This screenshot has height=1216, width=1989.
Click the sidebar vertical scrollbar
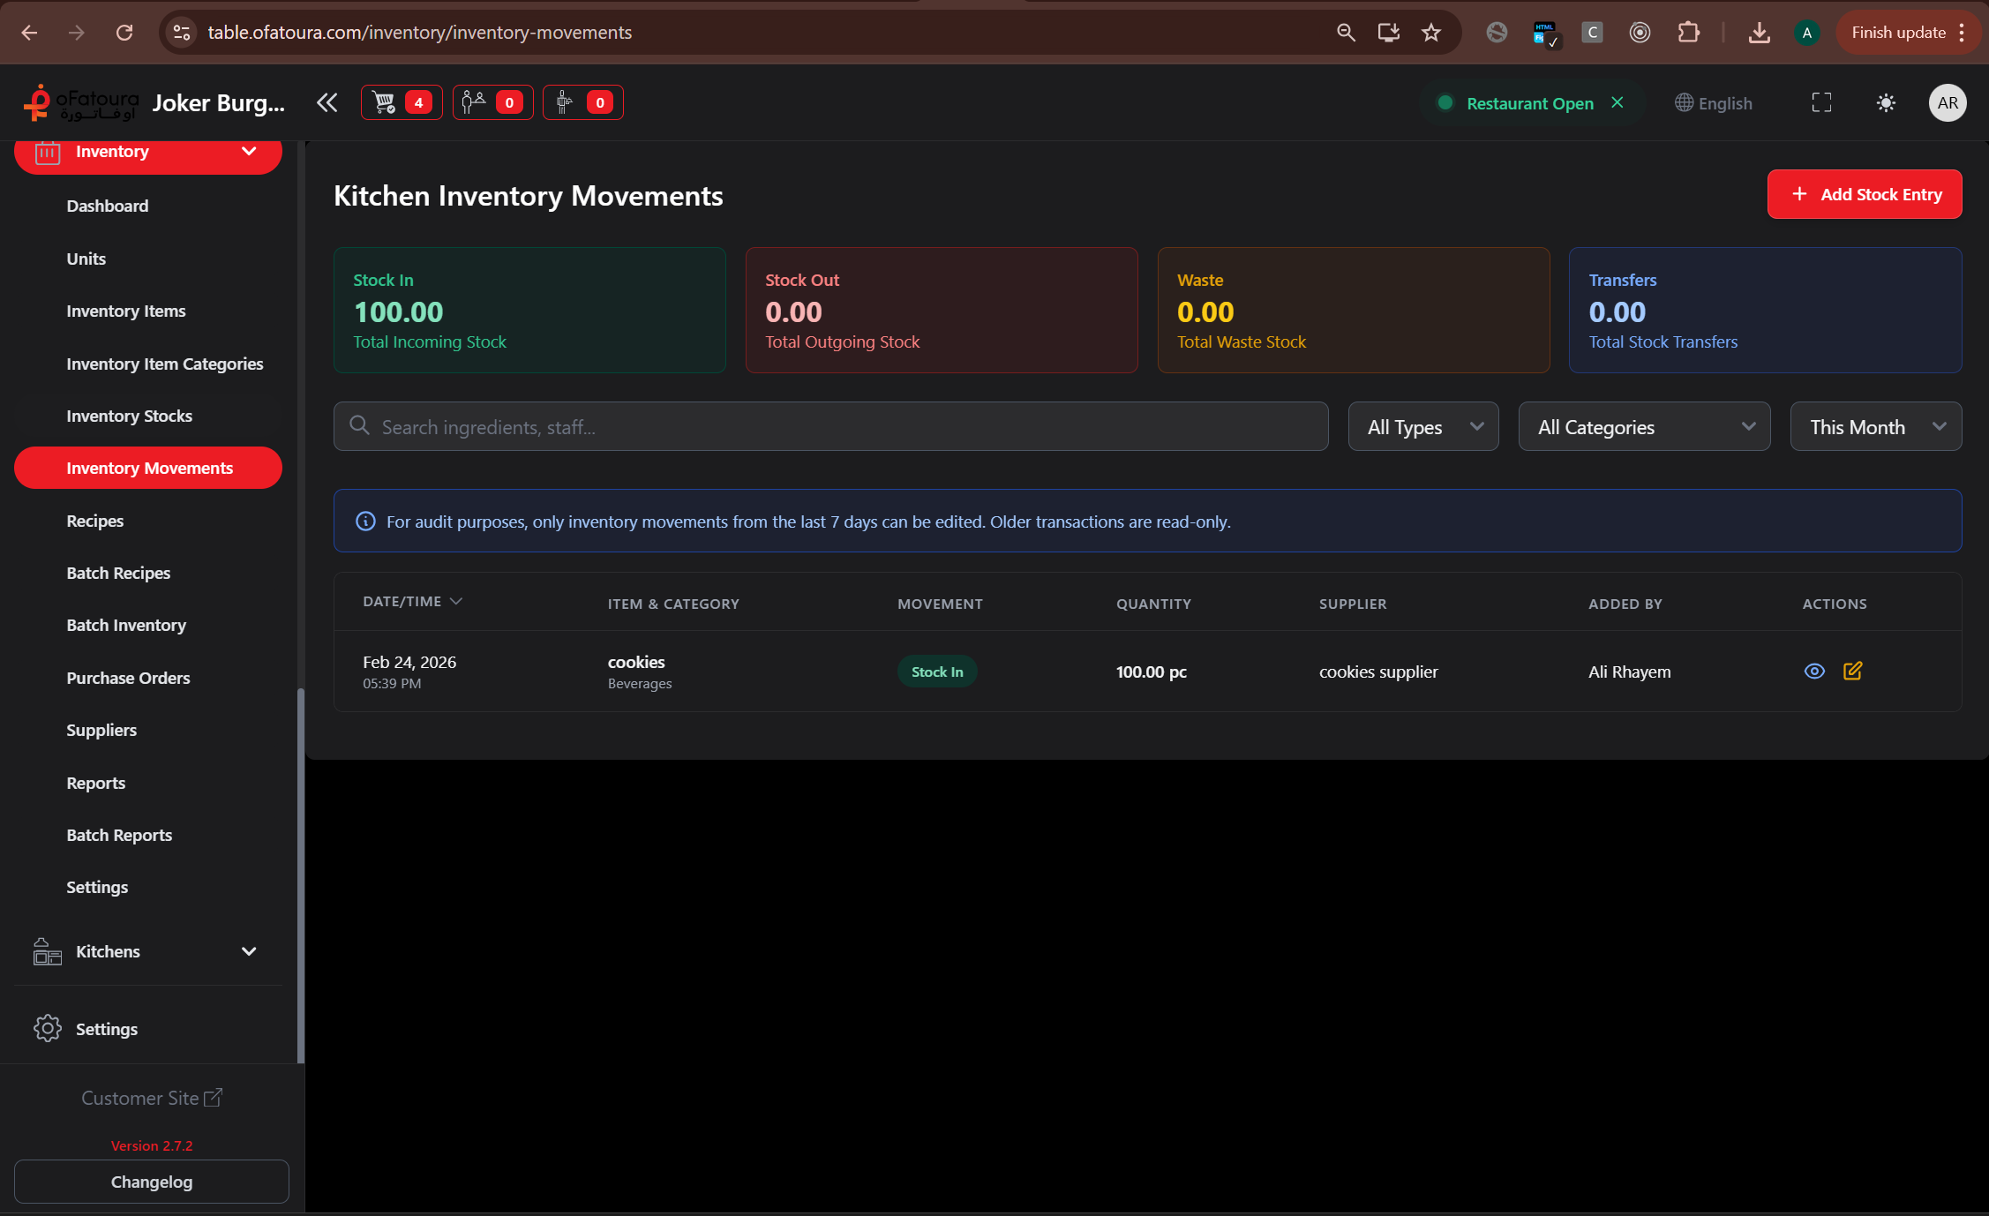pos(300,874)
